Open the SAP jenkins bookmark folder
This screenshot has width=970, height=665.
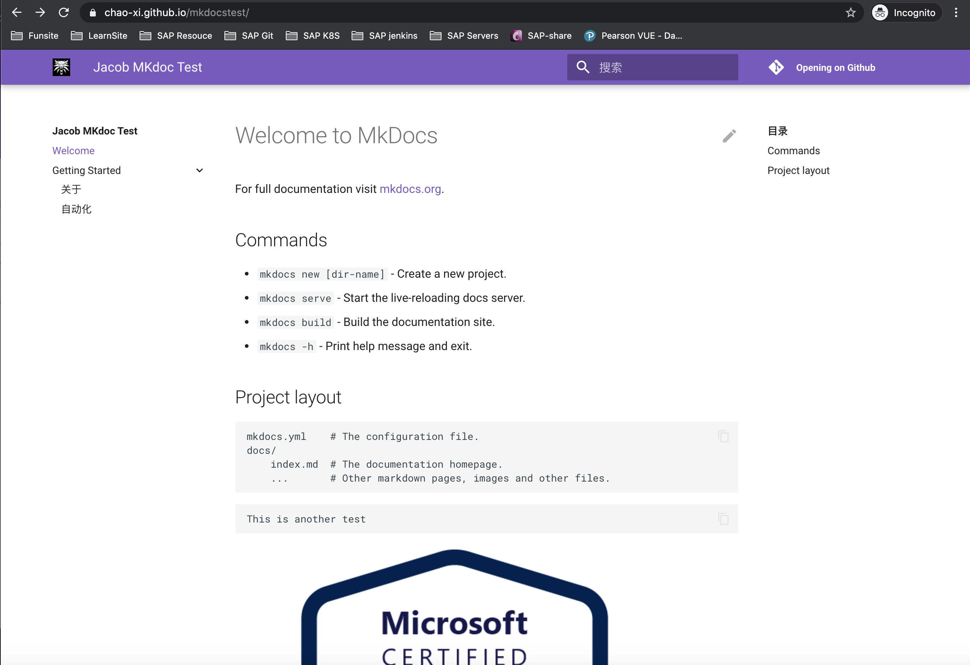[x=384, y=36]
